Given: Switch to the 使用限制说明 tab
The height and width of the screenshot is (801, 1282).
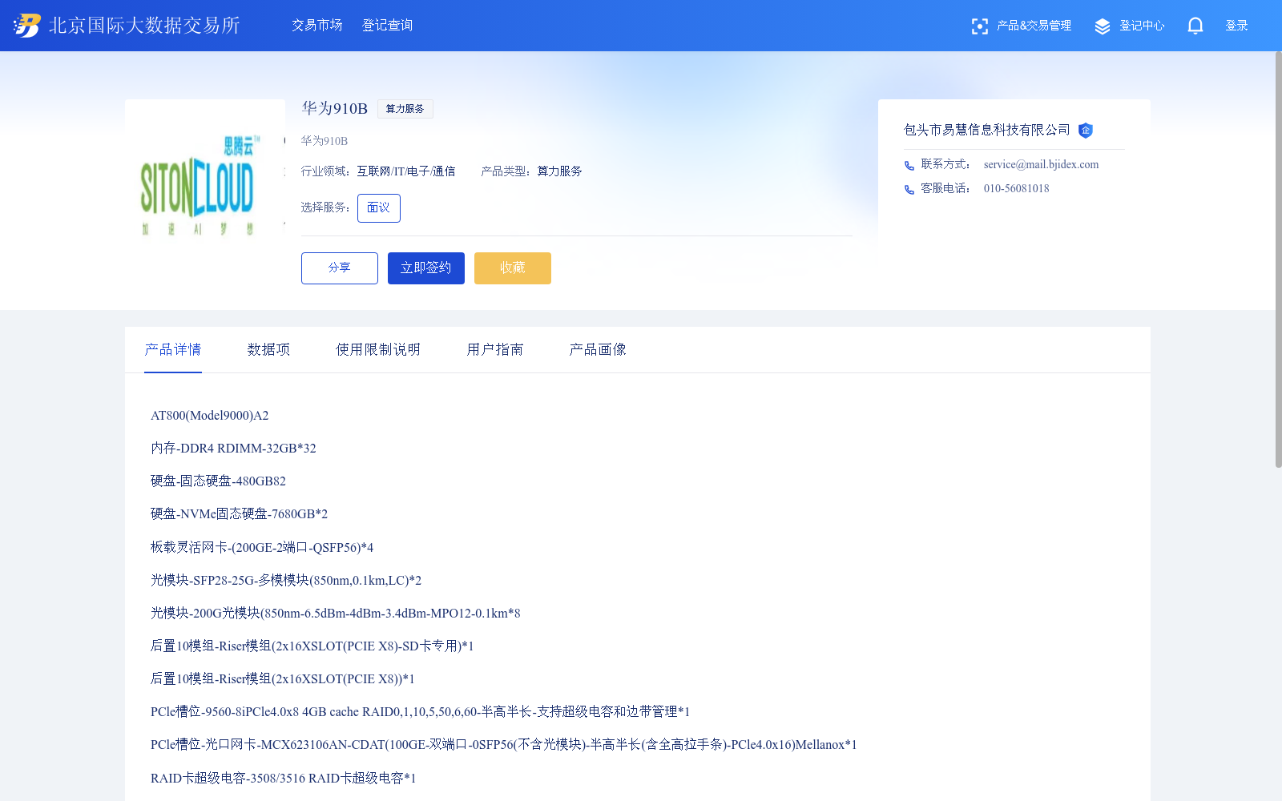Looking at the screenshot, I should click(378, 350).
